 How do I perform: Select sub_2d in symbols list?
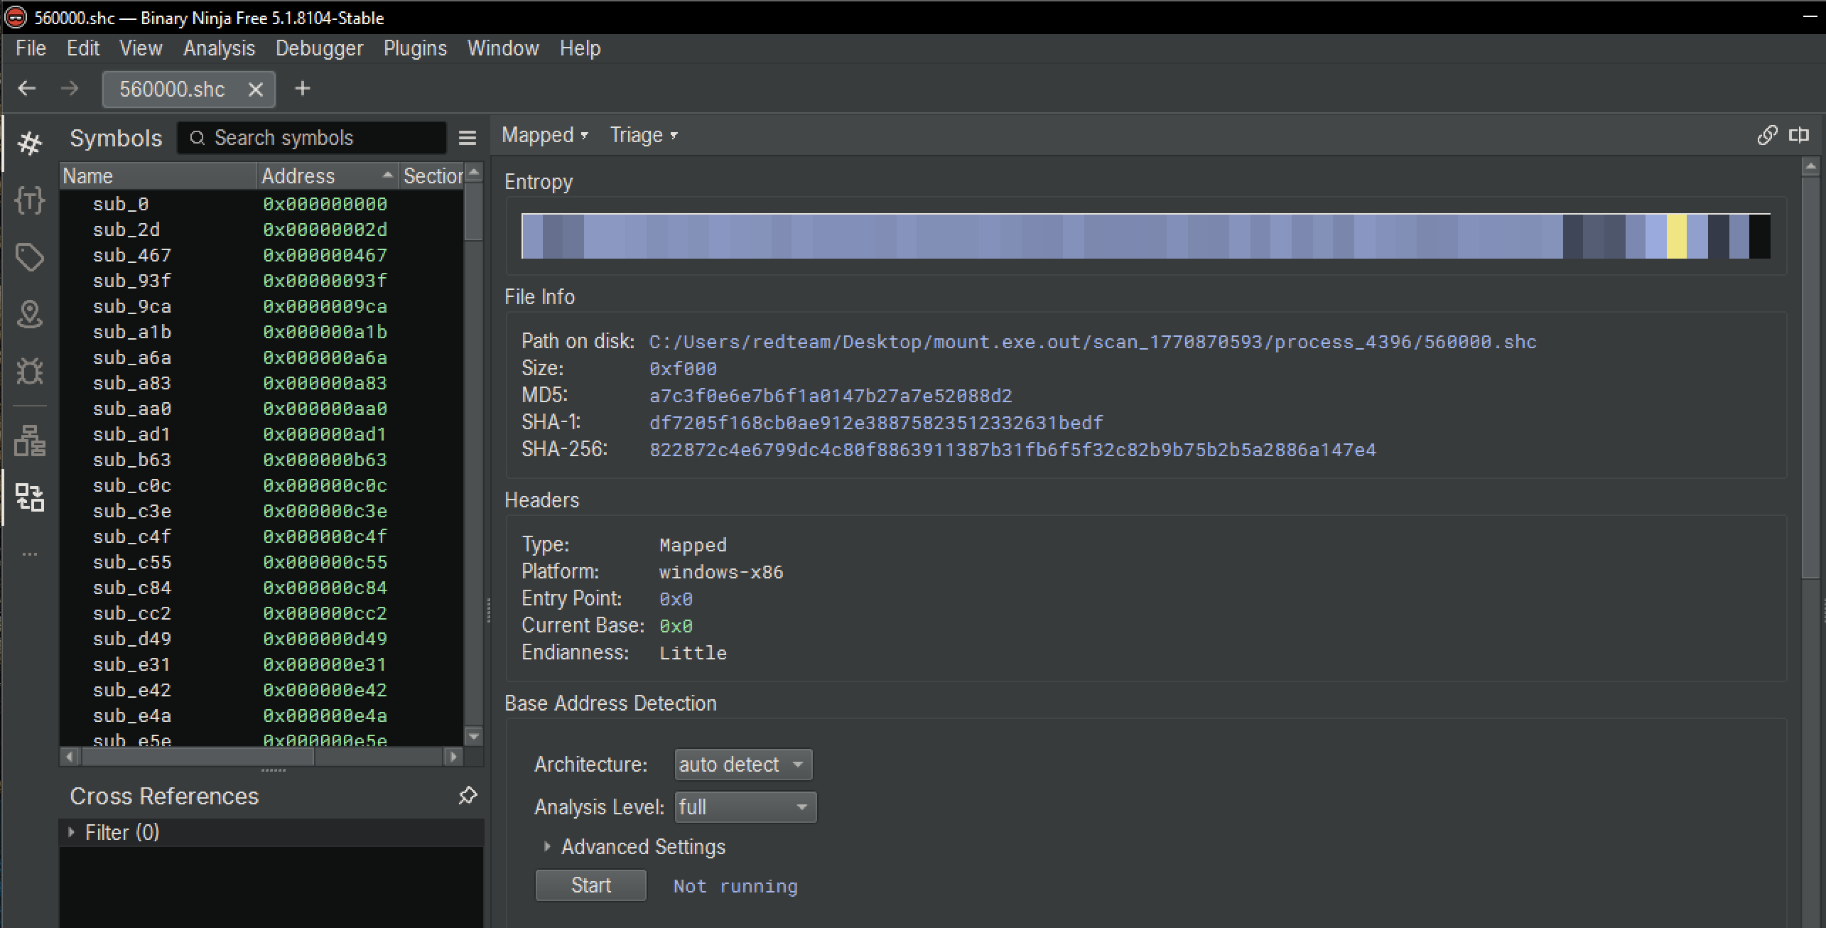[126, 230]
